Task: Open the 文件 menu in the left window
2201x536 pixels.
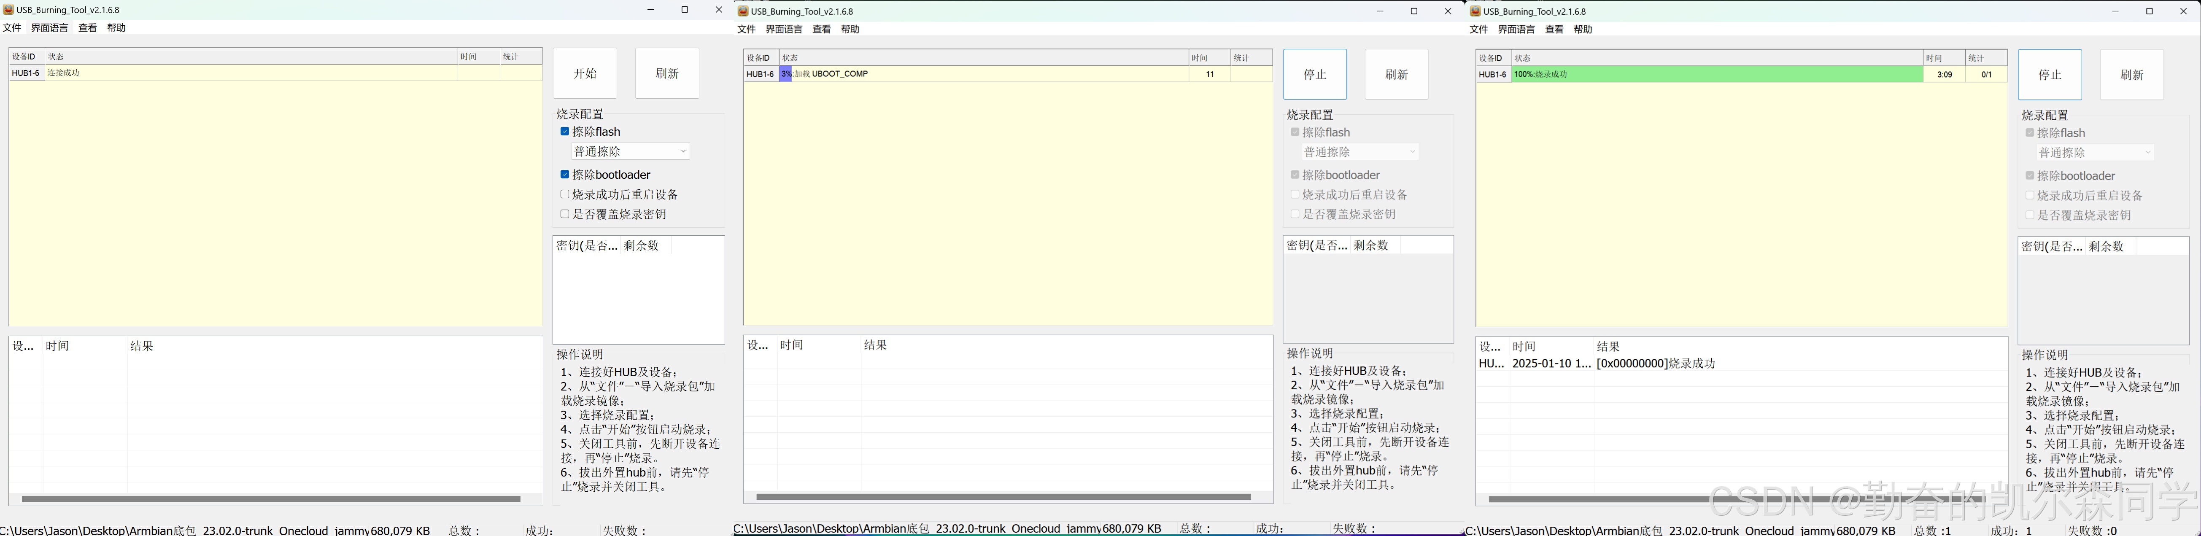Action: click(x=12, y=28)
